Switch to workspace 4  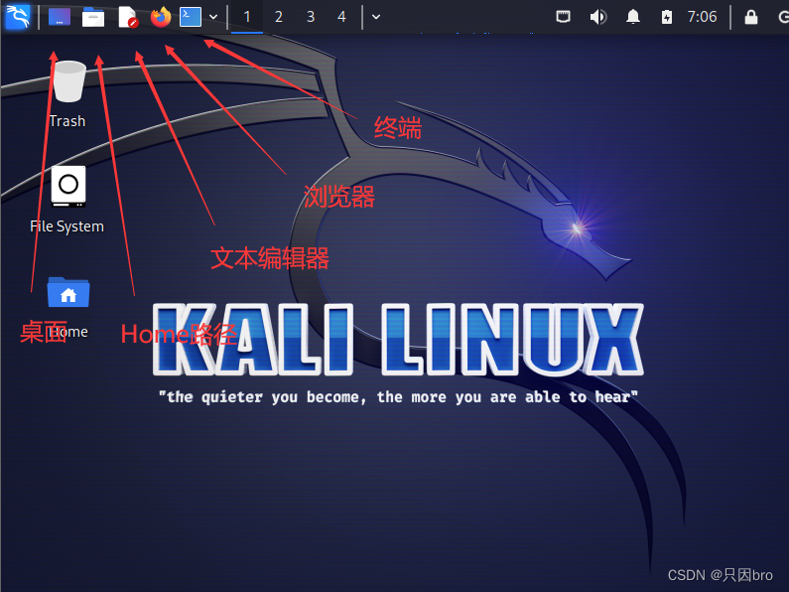pyautogui.click(x=341, y=17)
